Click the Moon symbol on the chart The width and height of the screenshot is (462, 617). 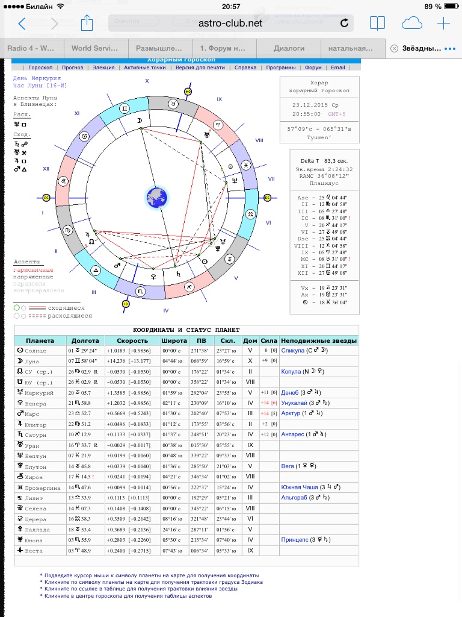click(139, 121)
